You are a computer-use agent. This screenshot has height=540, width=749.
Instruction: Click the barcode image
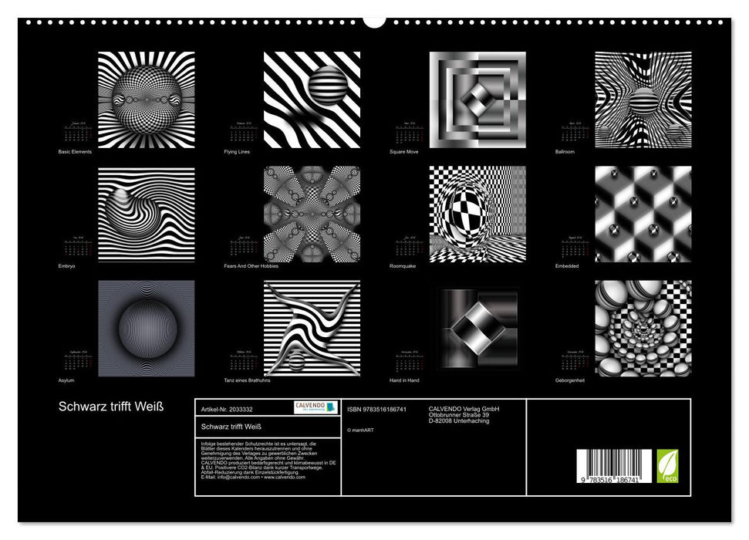click(614, 467)
